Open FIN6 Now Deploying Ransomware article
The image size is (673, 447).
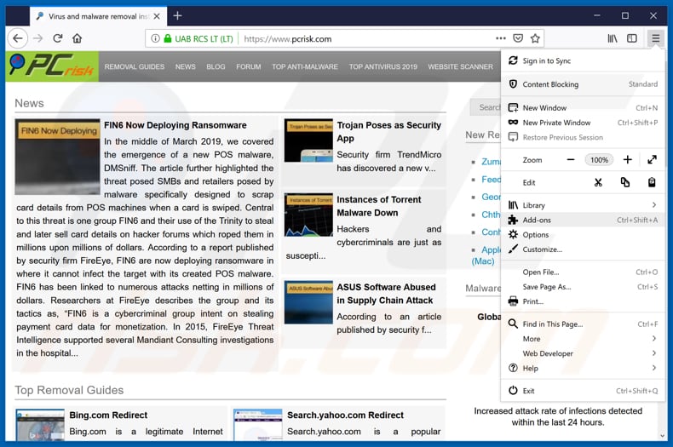(x=175, y=125)
